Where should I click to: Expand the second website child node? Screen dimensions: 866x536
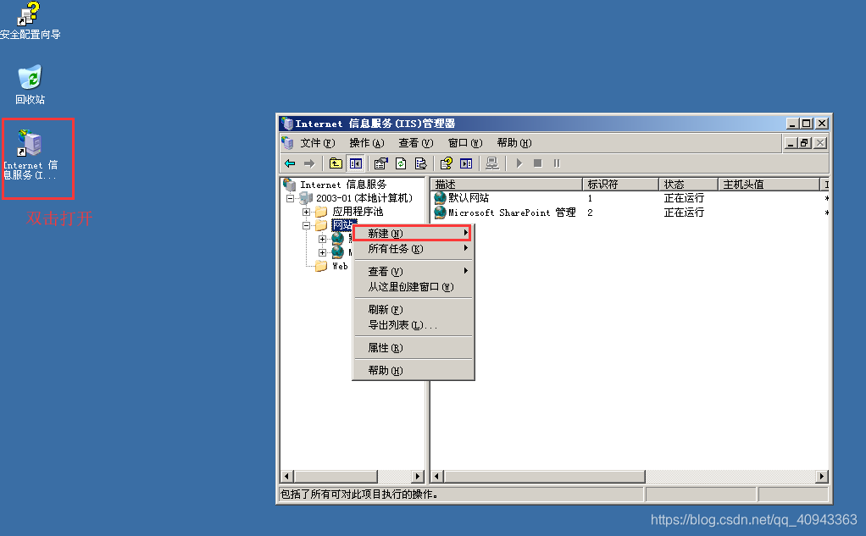[x=323, y=253]
